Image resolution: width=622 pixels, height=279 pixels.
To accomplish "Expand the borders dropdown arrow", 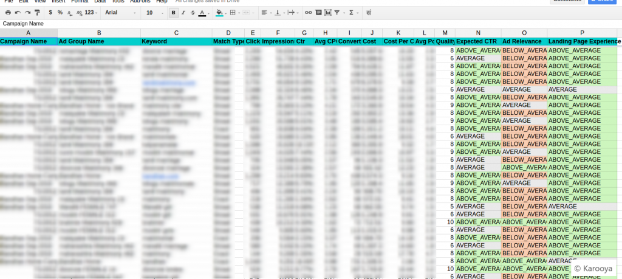I will click(239, 13).
